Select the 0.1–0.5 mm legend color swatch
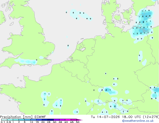 pos(4,120)
